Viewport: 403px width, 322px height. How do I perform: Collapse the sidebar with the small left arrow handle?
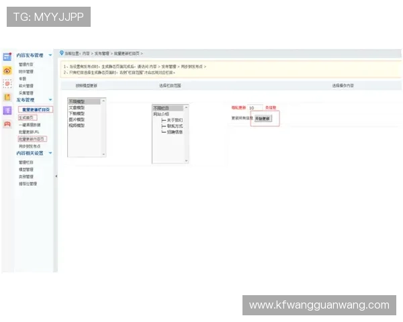(x=56, y=176)
